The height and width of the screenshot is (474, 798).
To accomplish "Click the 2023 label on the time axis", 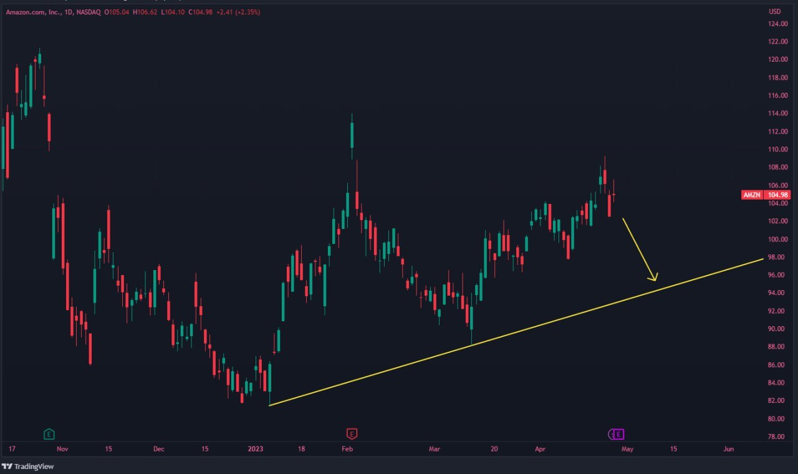I will pos(256,449).
